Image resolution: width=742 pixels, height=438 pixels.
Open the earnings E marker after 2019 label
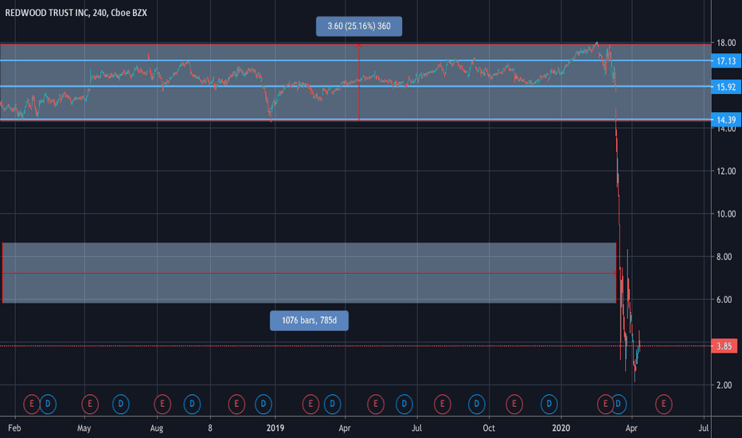[310, 404]
